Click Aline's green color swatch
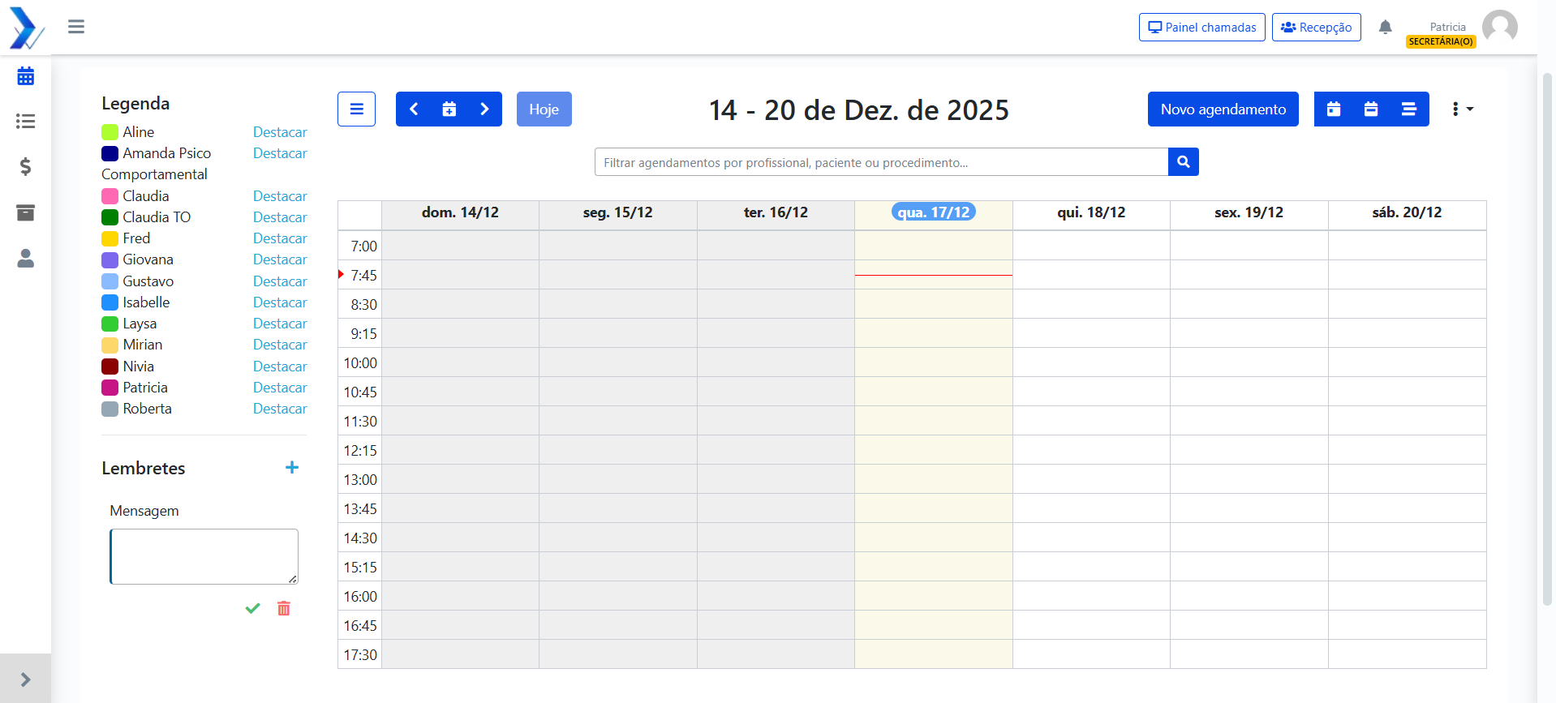The image size is (1556, 703). (x=110, y=132)
